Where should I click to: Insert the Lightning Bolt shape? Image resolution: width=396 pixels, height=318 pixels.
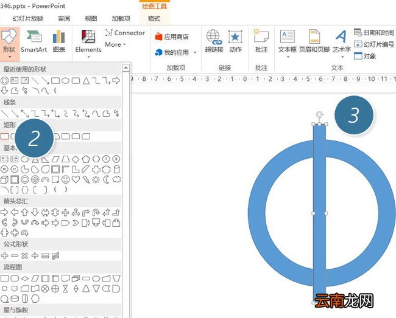(86, 179)
